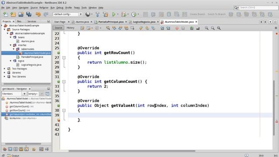Expand the Test Libraries tree node
The height and width of the screenshot is (157, 279).
coord(5,77)
